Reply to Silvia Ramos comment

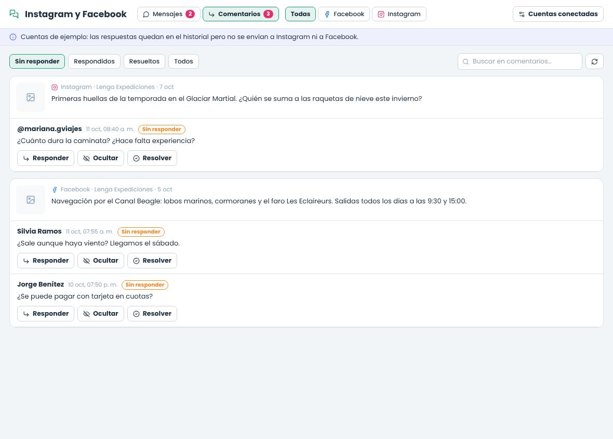click(46, 261)
